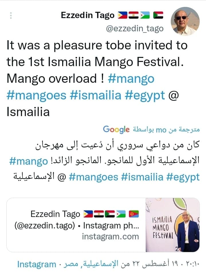206x275 pixels.
Task: Open the three-dot more options menu
Action: [11, 16]
